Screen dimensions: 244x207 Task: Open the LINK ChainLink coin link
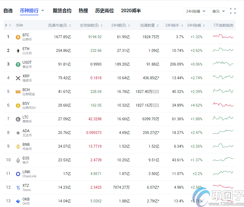tap(29, 174)
